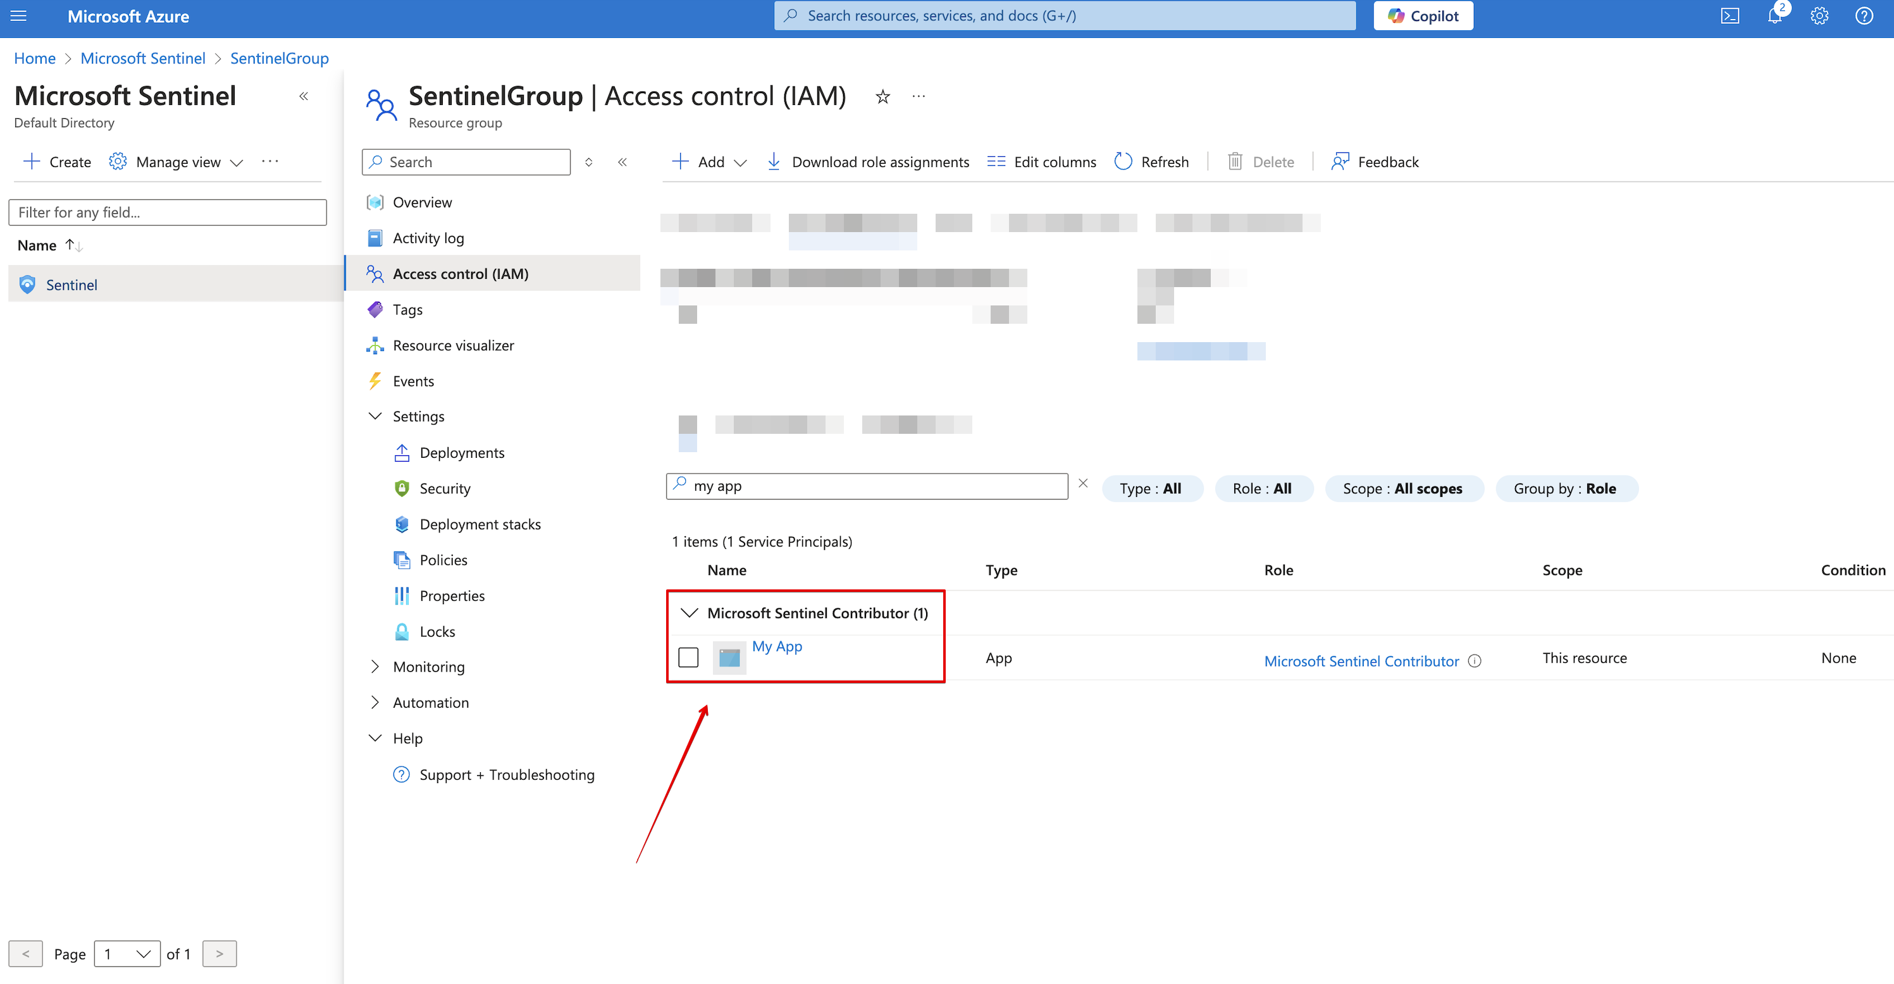
Task: Check the My App row checkbox
Action: (x=688, y=657)
